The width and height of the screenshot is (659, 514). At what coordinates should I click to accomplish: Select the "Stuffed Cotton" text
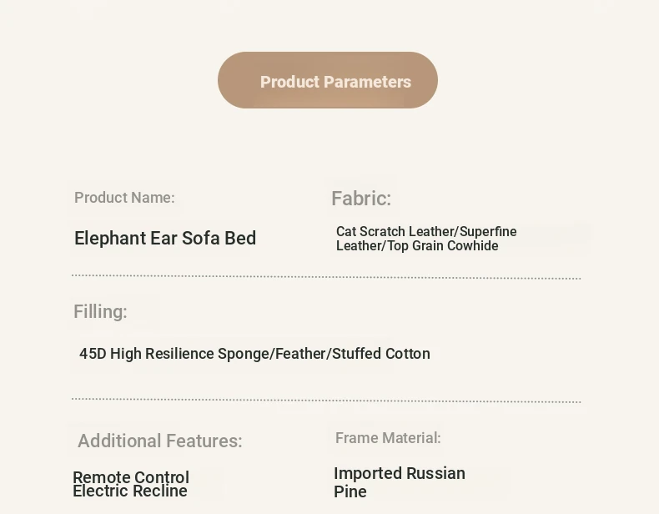381,354
